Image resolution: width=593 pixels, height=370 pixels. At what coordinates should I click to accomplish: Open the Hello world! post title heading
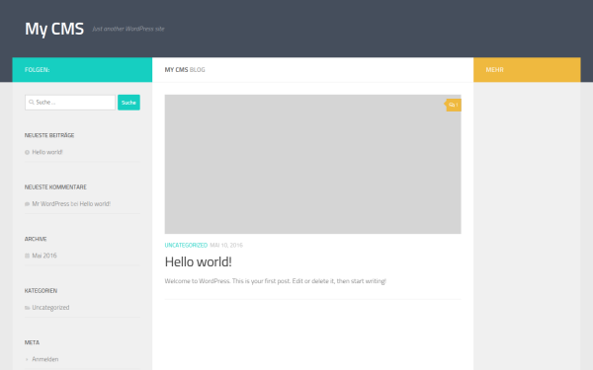coord(199,262)
